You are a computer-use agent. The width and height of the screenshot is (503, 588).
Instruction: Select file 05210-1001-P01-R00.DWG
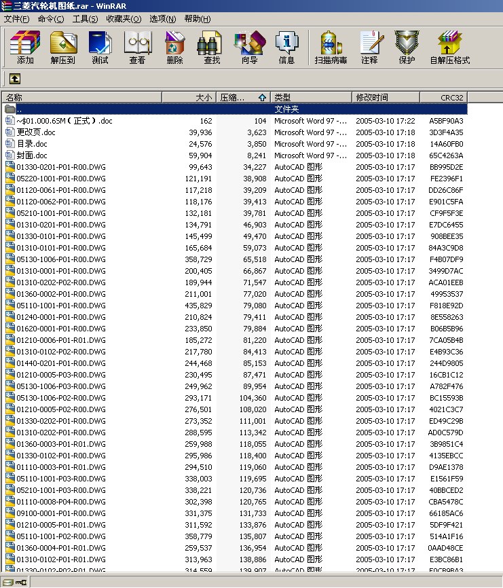[61, 213]
